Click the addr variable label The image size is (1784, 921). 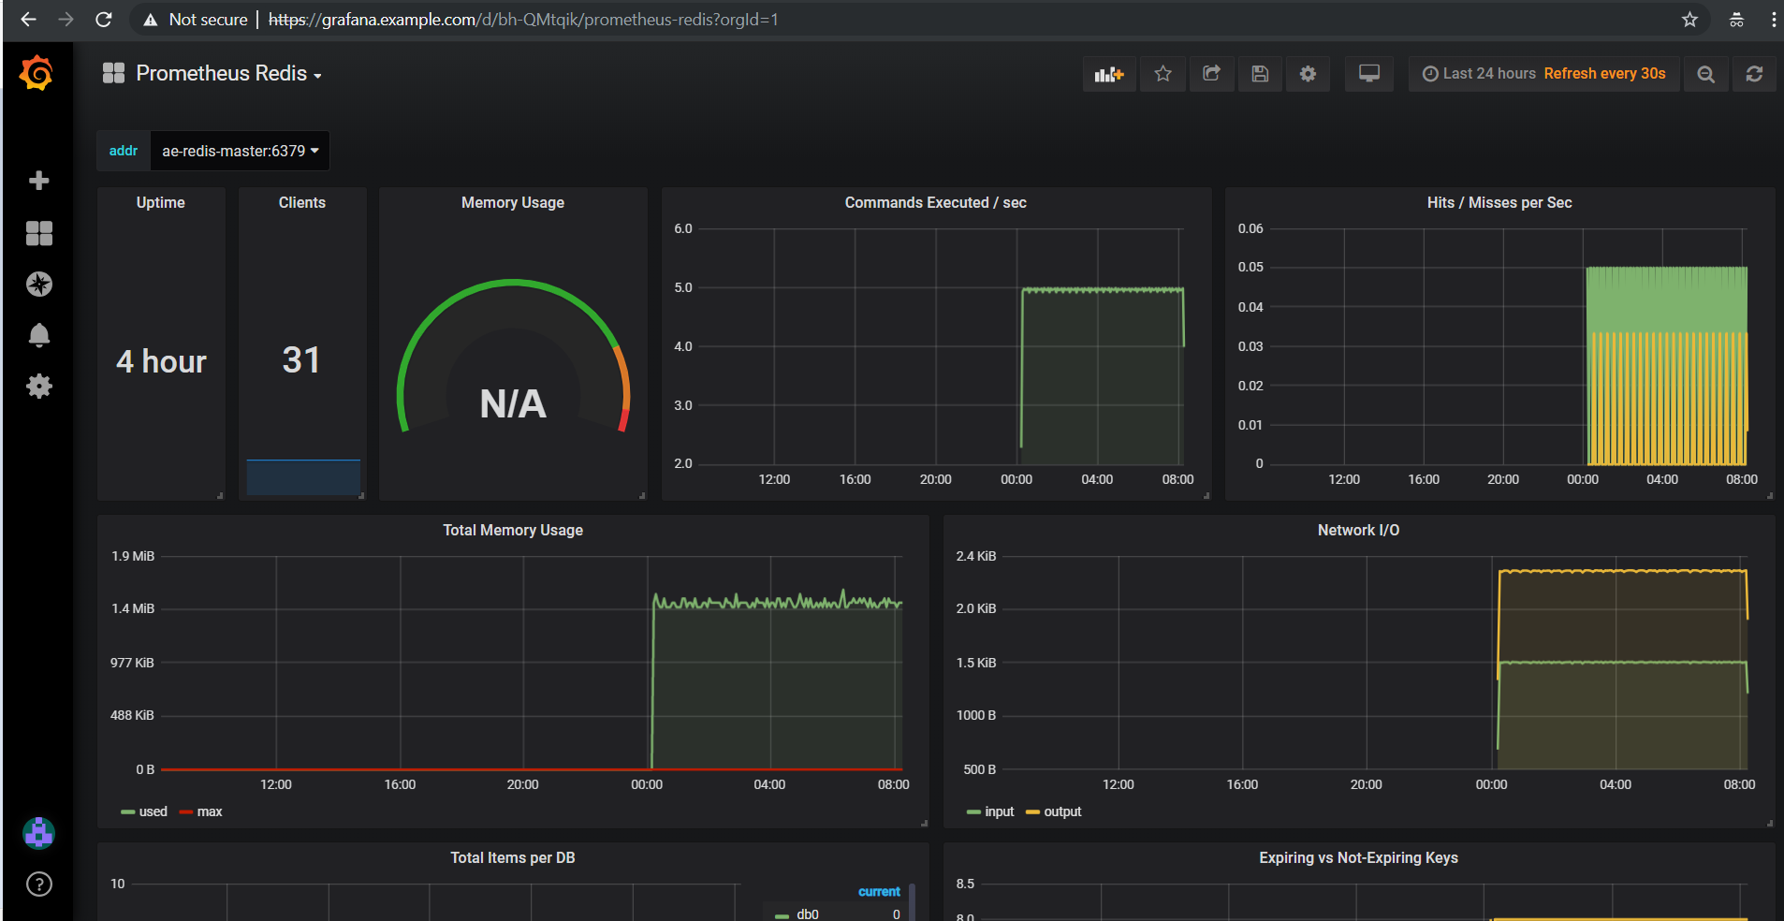click(x=124, y=151)
